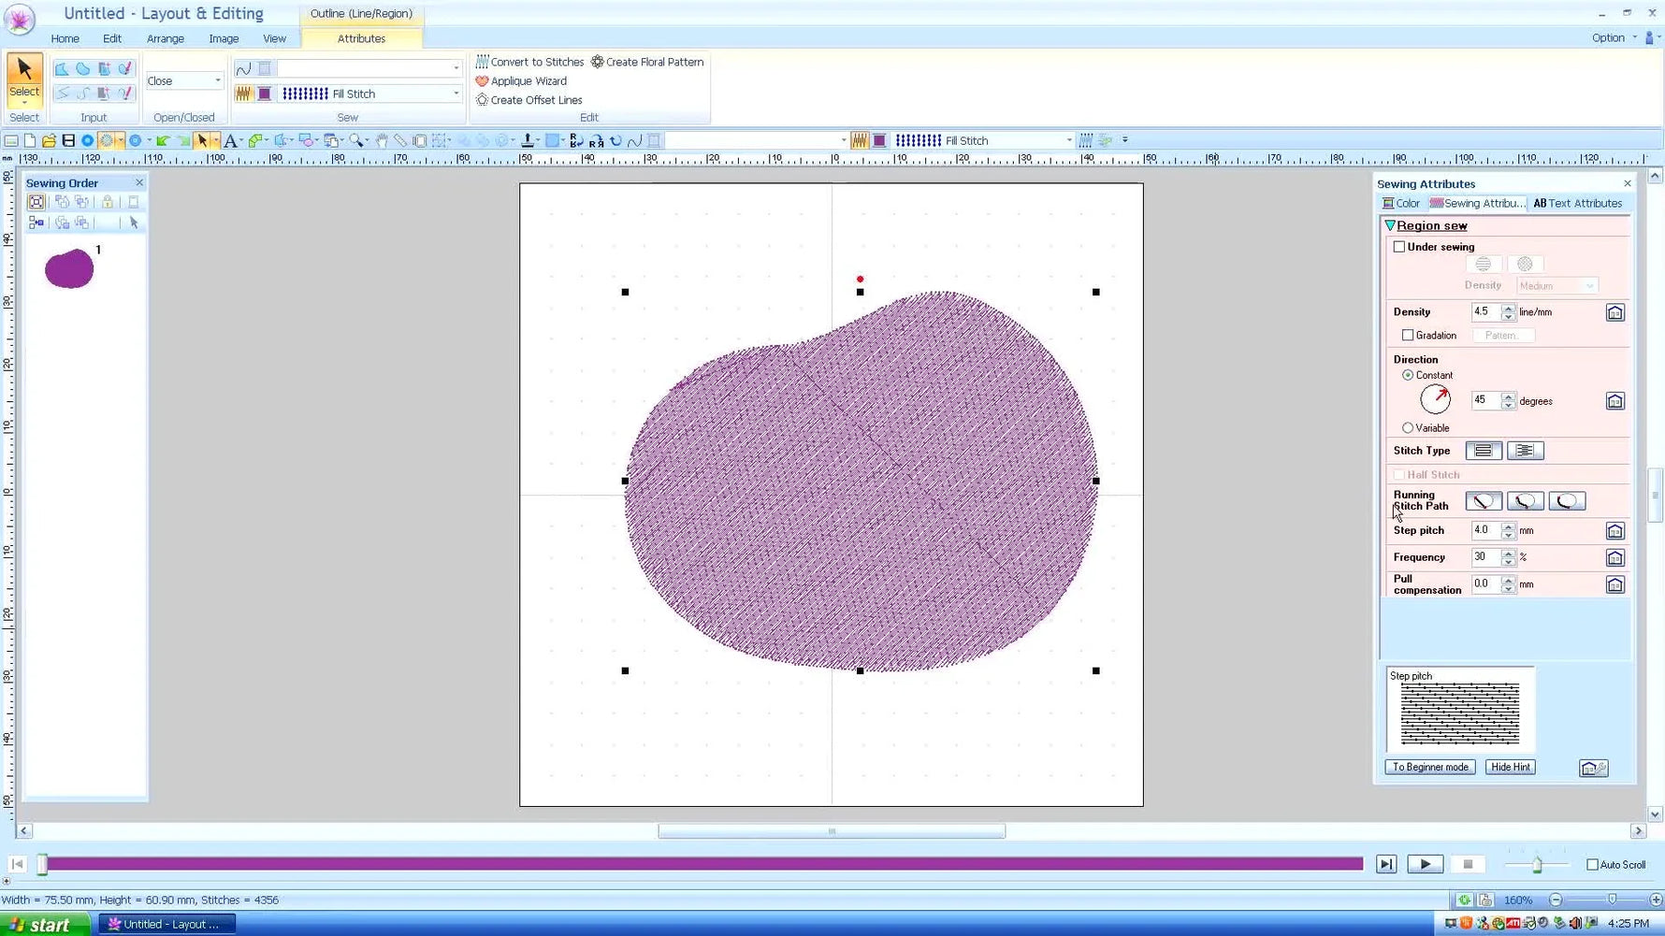Image resolution: width=1665 pixels, height=936 pixels.
Task: Expand the Select tool dropdown arrow
Action: pos(24,102)
